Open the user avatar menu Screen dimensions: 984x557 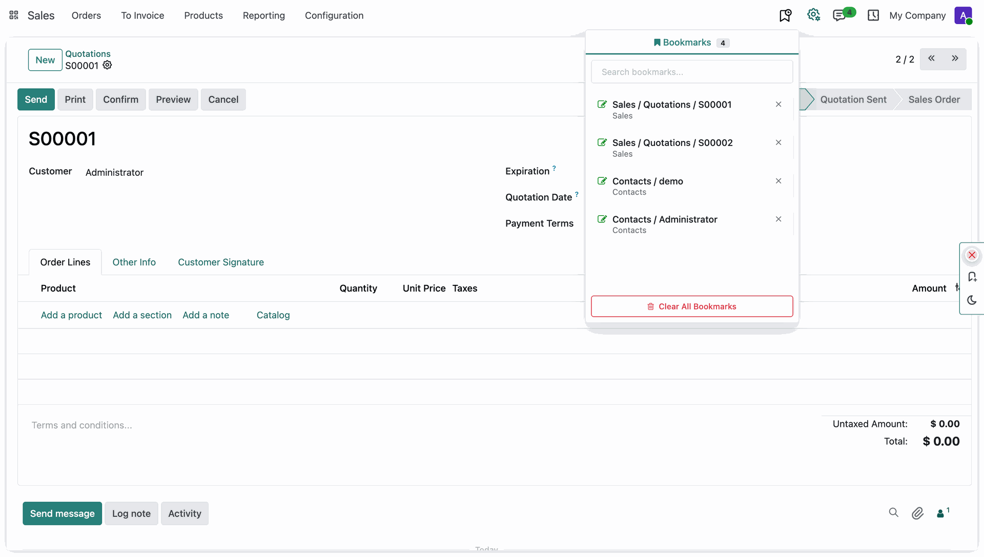[963, 15]
